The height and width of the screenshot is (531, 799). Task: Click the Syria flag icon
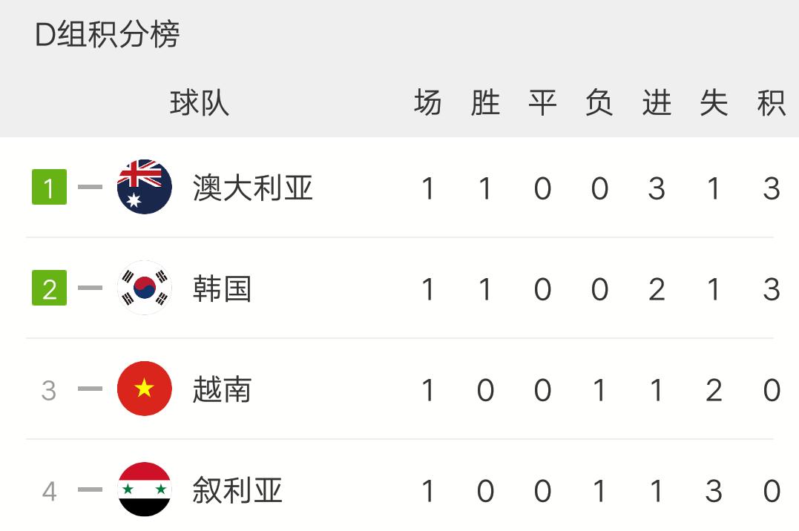coord(144,489)
